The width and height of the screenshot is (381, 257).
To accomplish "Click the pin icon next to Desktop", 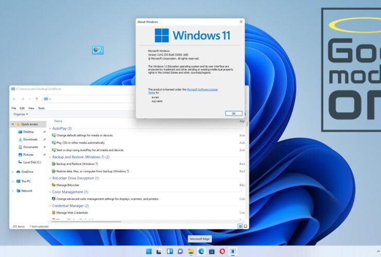I will [44, 132].
